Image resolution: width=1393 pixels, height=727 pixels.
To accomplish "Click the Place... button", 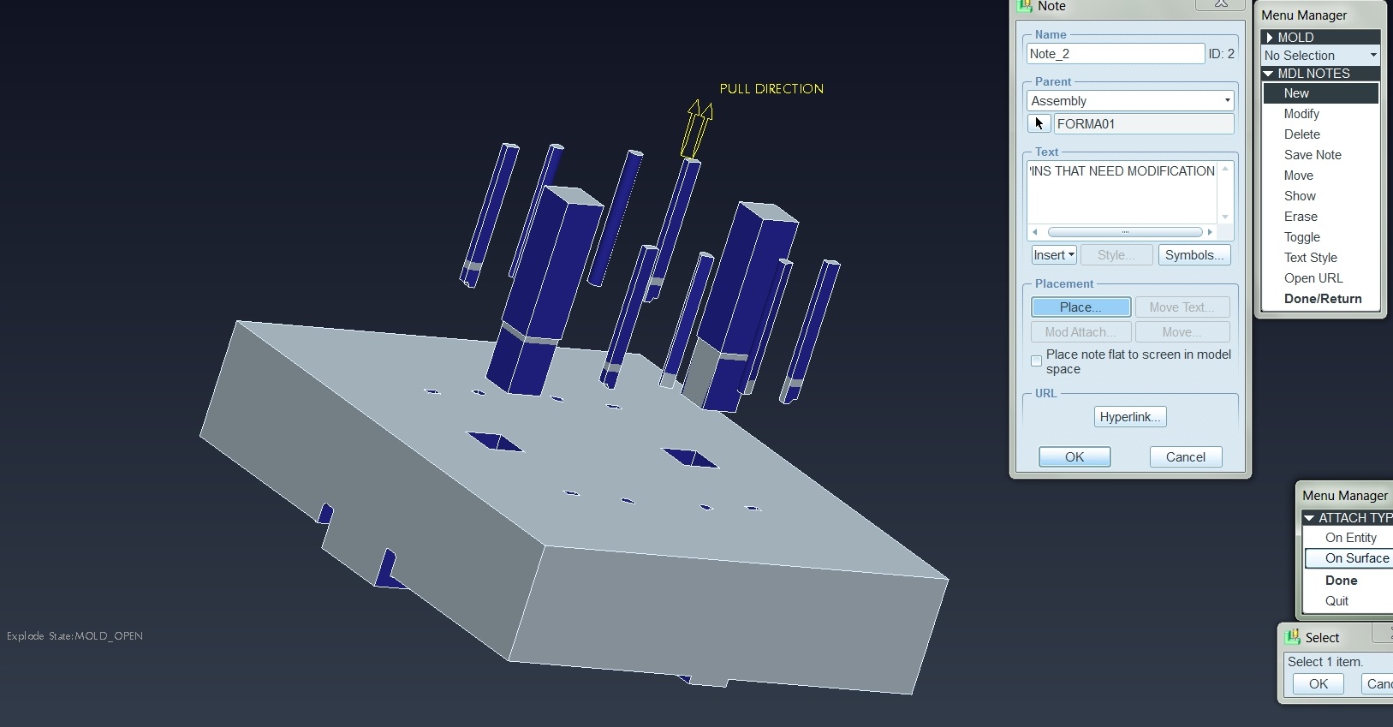I will click(1081, 307).
